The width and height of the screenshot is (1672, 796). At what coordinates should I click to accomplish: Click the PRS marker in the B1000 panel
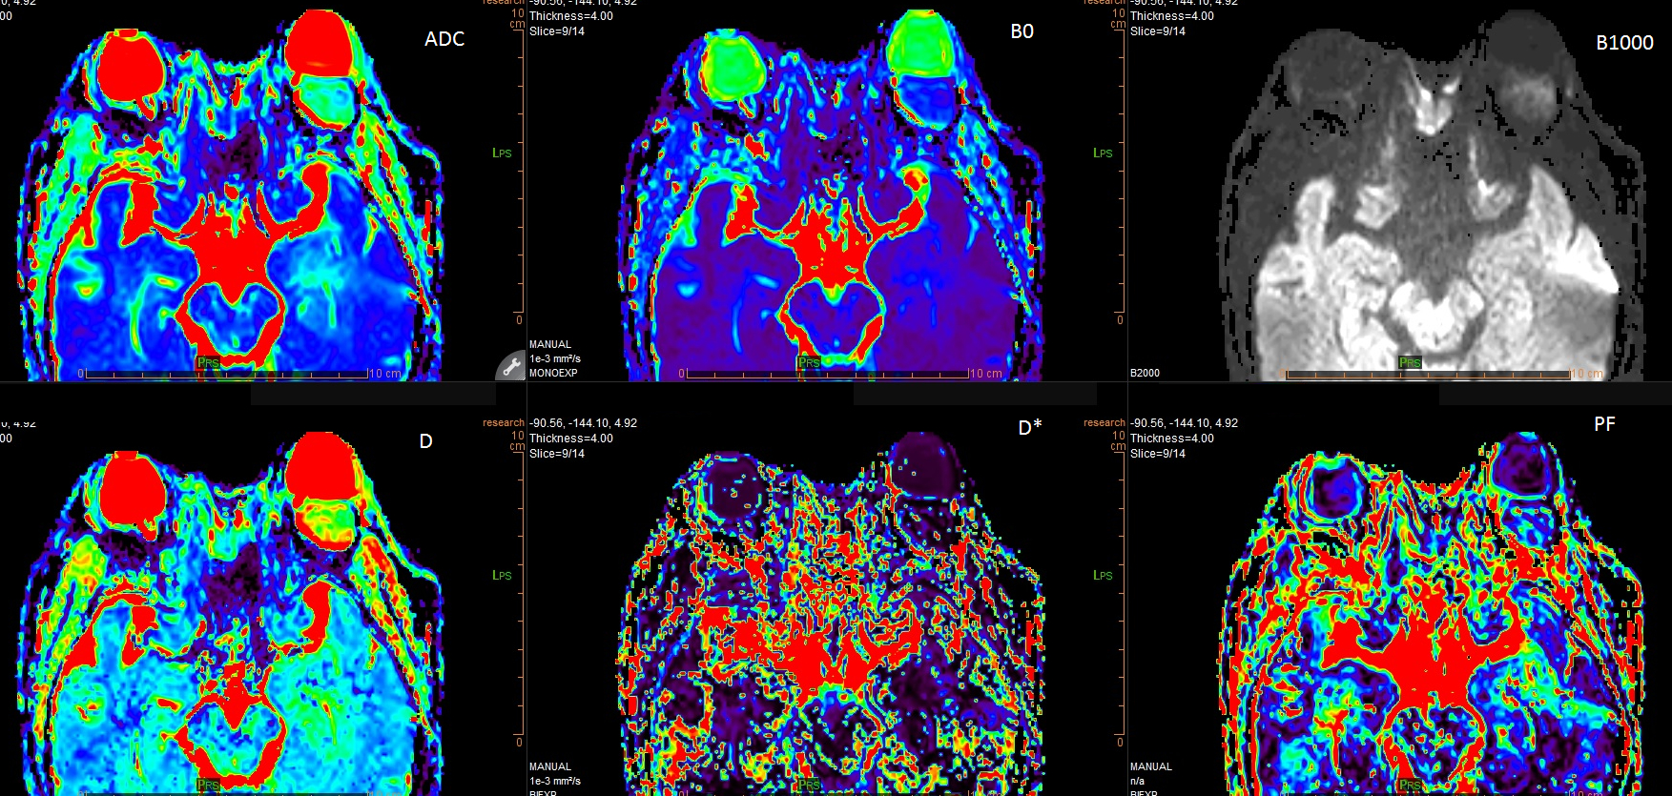(1410, 362)
